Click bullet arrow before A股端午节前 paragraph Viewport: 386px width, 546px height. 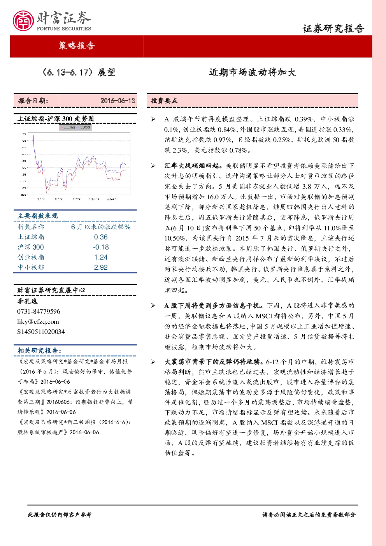(153, 119)
